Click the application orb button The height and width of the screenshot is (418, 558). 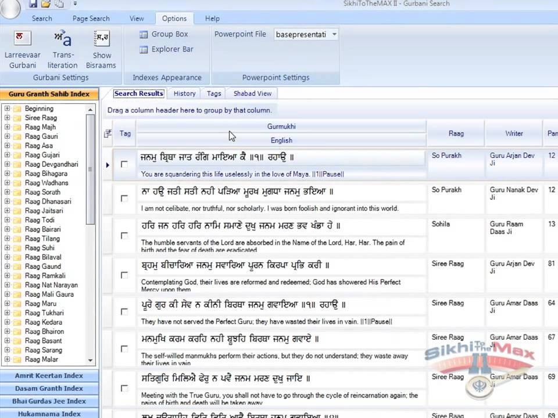tap(10, 8)
